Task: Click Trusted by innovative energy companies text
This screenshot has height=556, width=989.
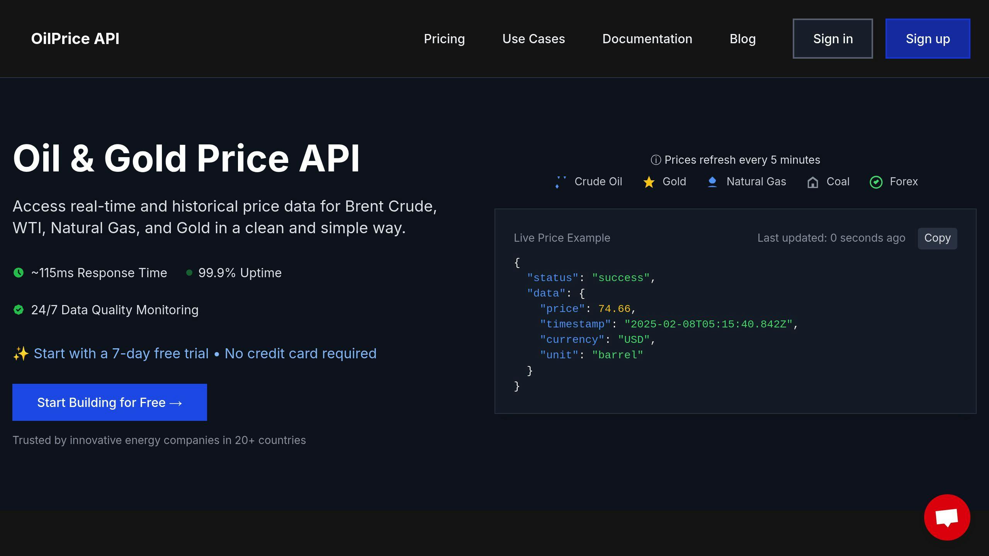Action: [x=159, y=440]
